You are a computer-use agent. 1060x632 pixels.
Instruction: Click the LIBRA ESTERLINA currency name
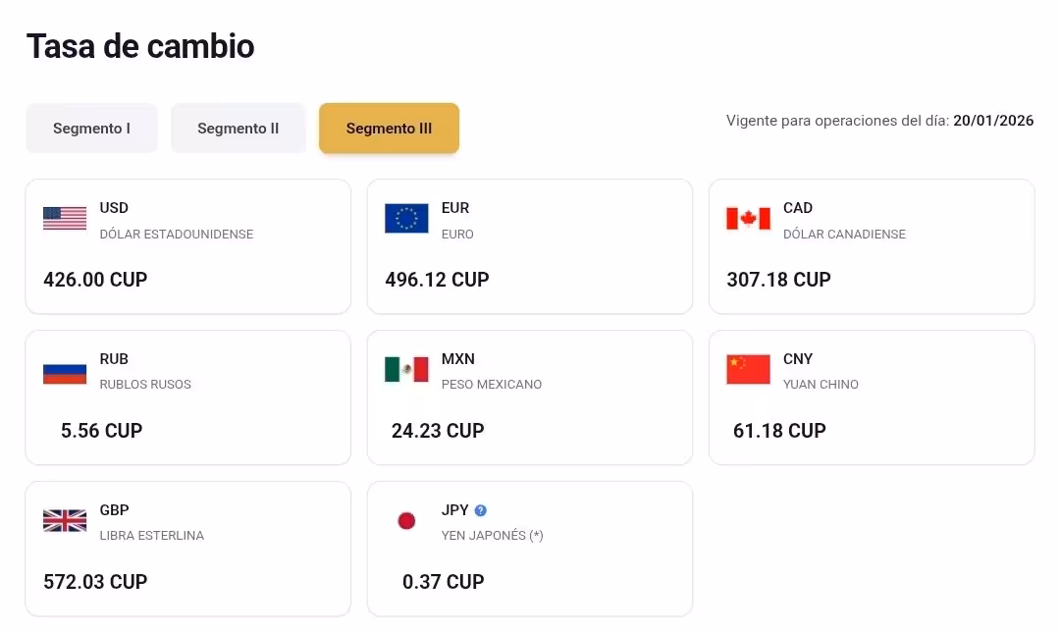pos(152,536)
